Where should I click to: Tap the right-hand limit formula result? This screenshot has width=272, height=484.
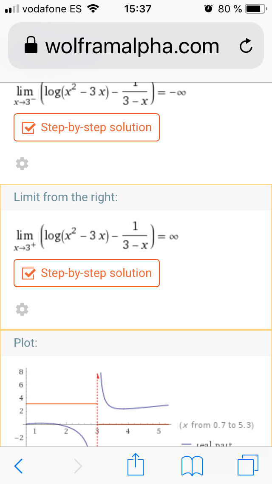96,237
